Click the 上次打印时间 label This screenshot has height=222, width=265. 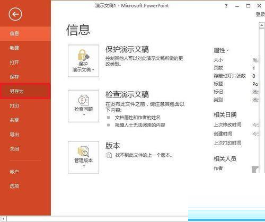(x=227, y=143)
